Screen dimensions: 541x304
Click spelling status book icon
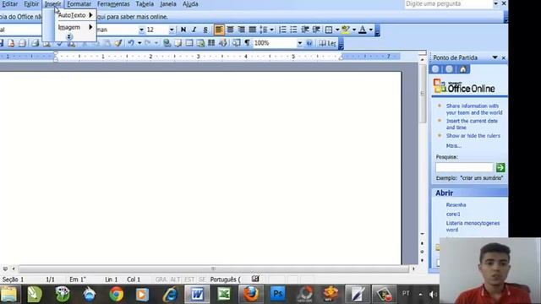coord(255,279)
